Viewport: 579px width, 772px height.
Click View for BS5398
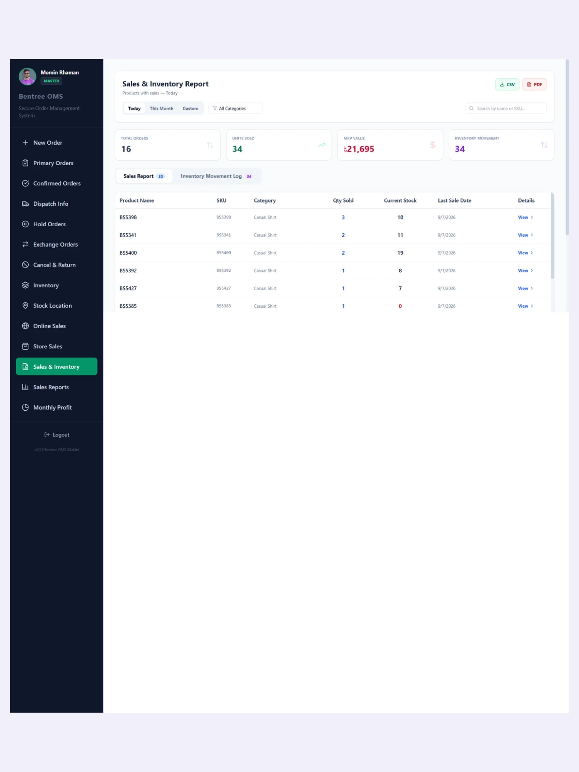(x=525, y=217)
